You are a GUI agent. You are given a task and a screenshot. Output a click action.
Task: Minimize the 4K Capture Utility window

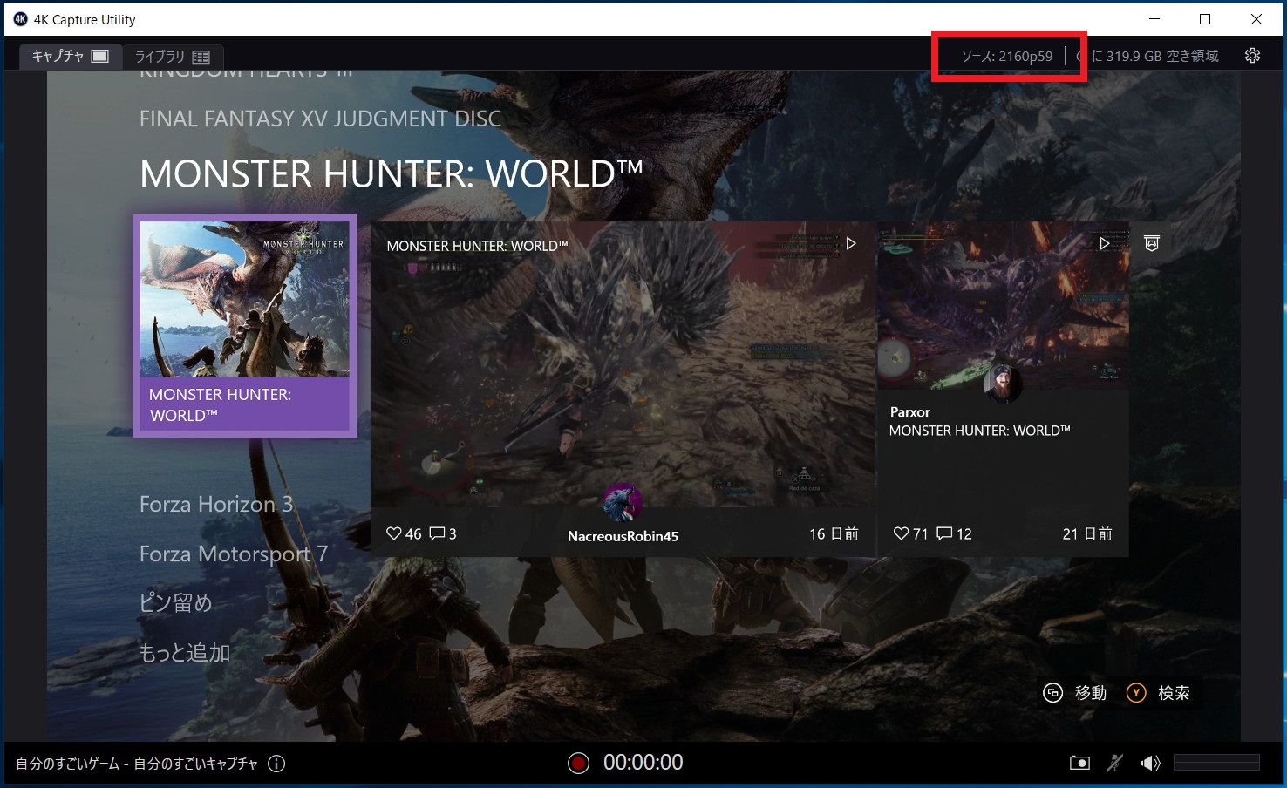coord(1154,19)
